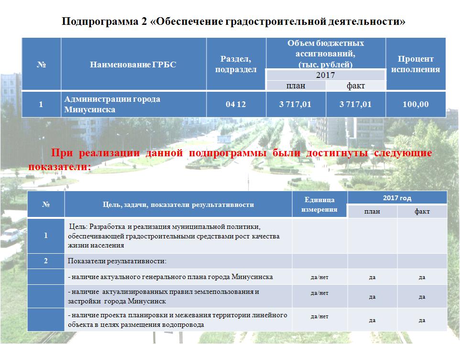Click the year cell «2017» in top table

(x=326, y=75)
